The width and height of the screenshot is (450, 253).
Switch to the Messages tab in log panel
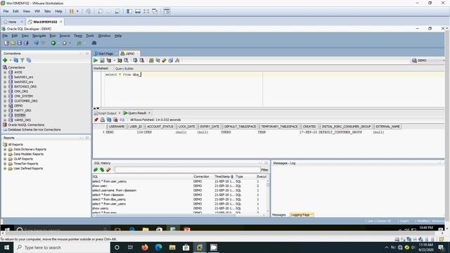278,215
